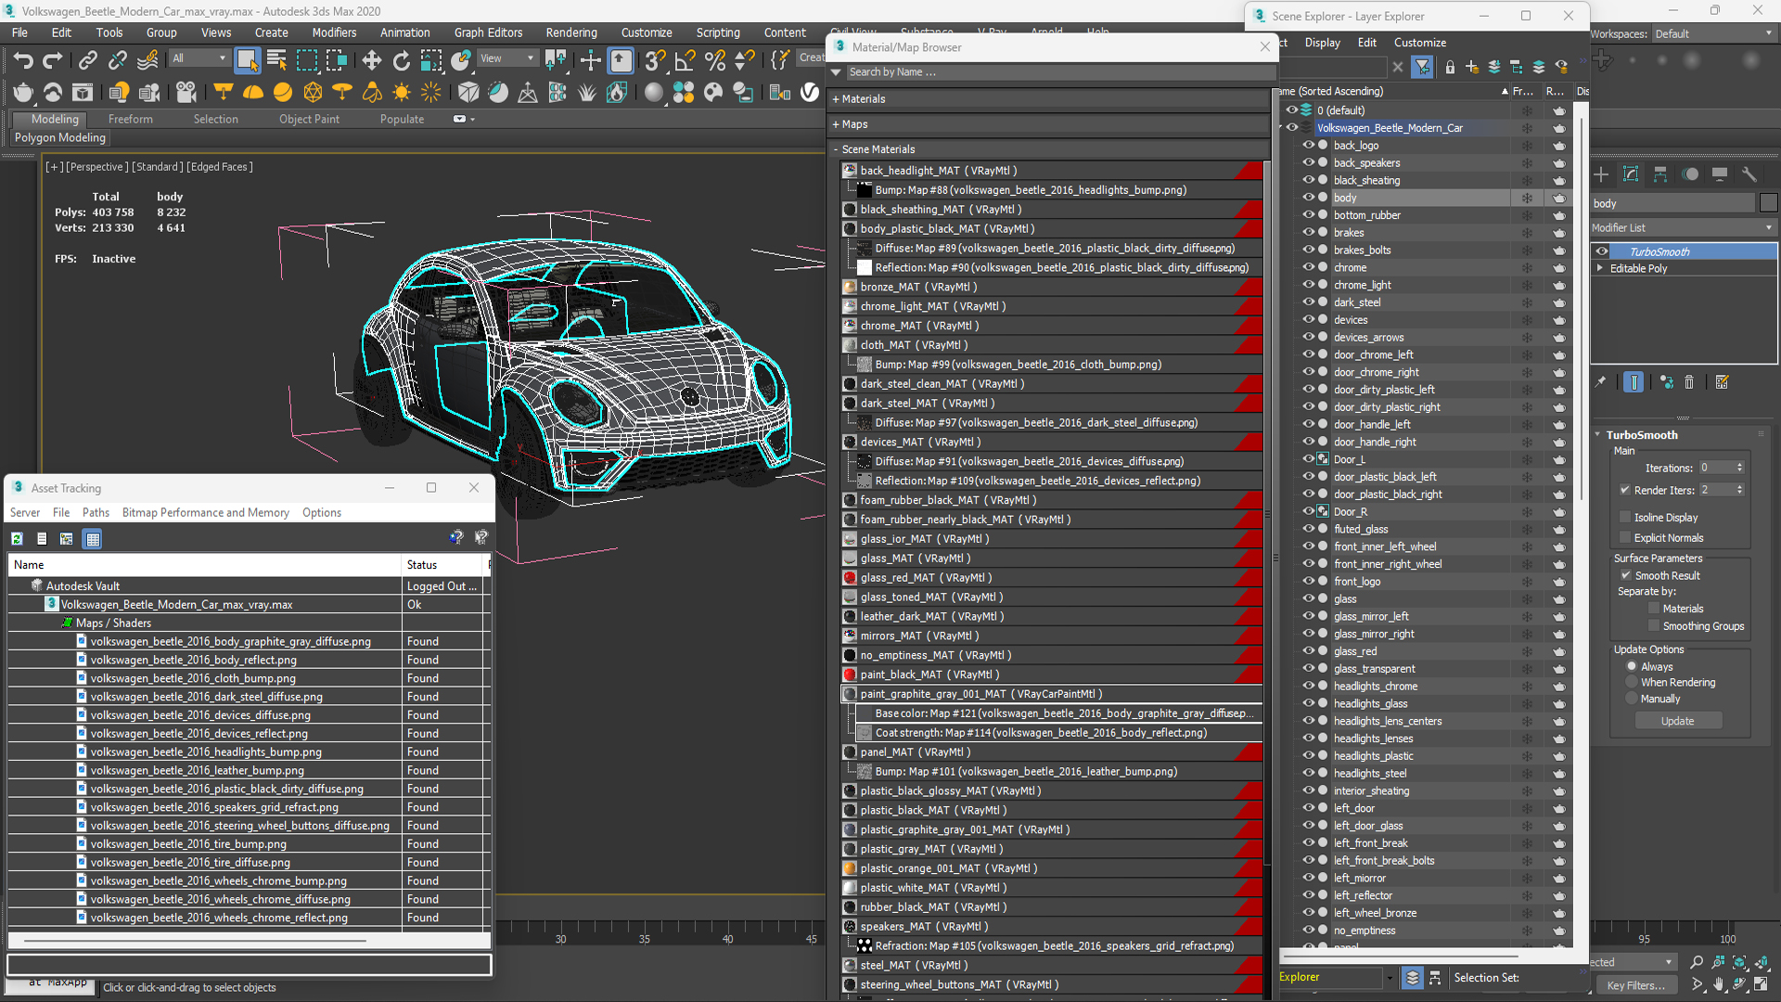Open the Hierarchy panel tab icon
Viewport: 1781px width, 1002px height.
tap(1660, 174)
